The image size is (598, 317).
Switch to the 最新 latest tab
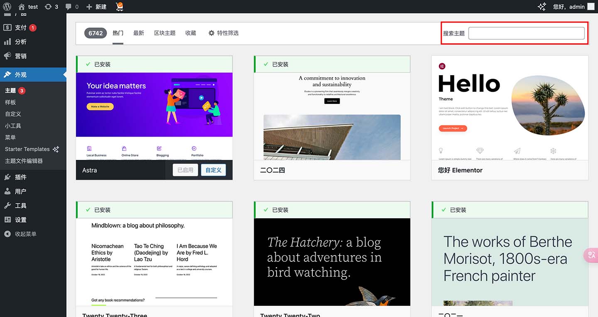pos(139,33)
